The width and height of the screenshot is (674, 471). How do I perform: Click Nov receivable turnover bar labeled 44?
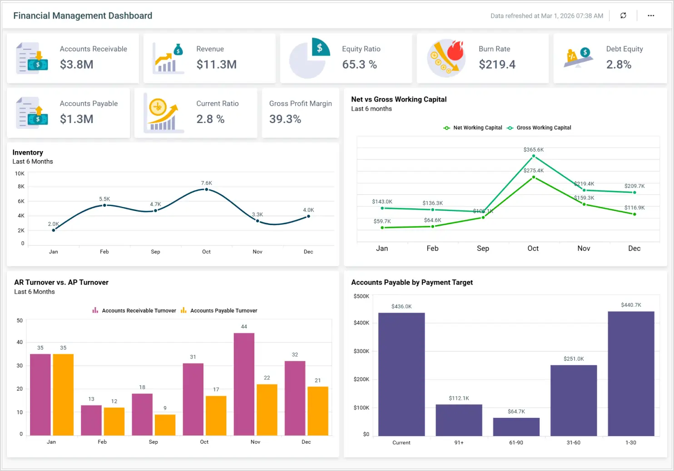[244, 384]
